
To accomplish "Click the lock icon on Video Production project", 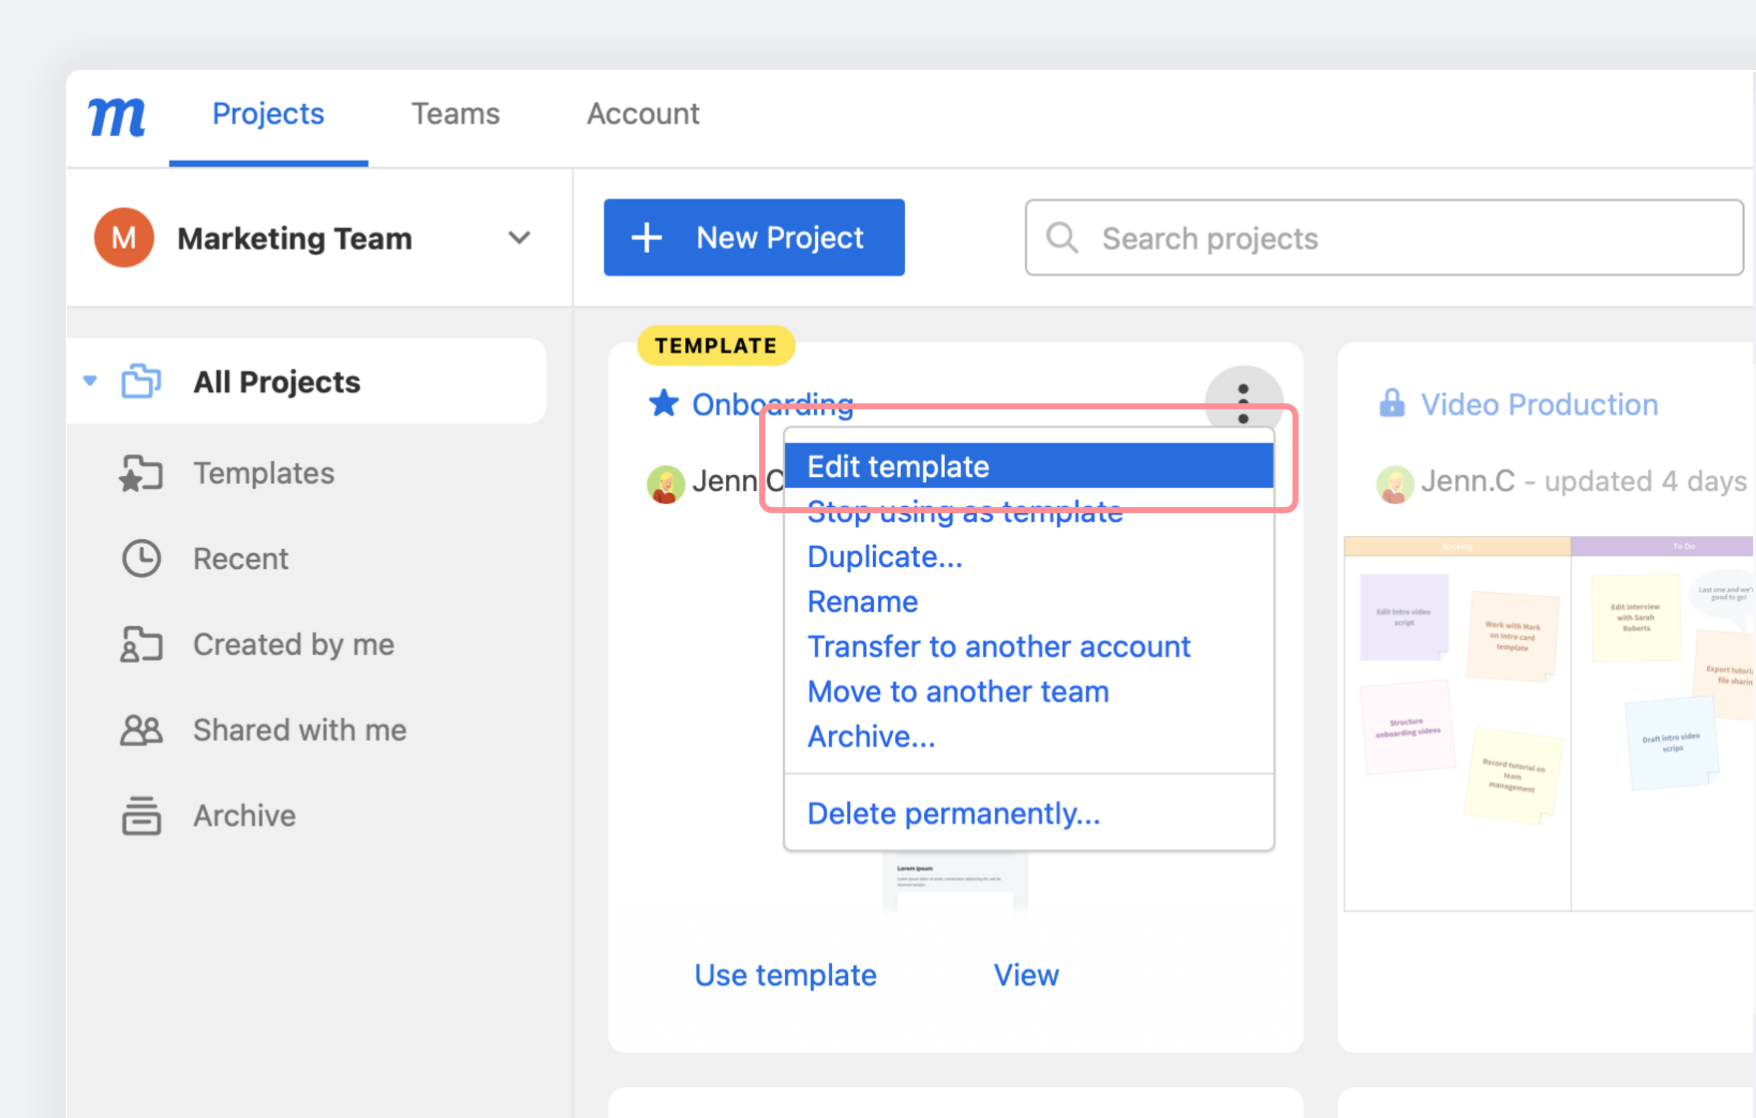I will point(1391,403).
